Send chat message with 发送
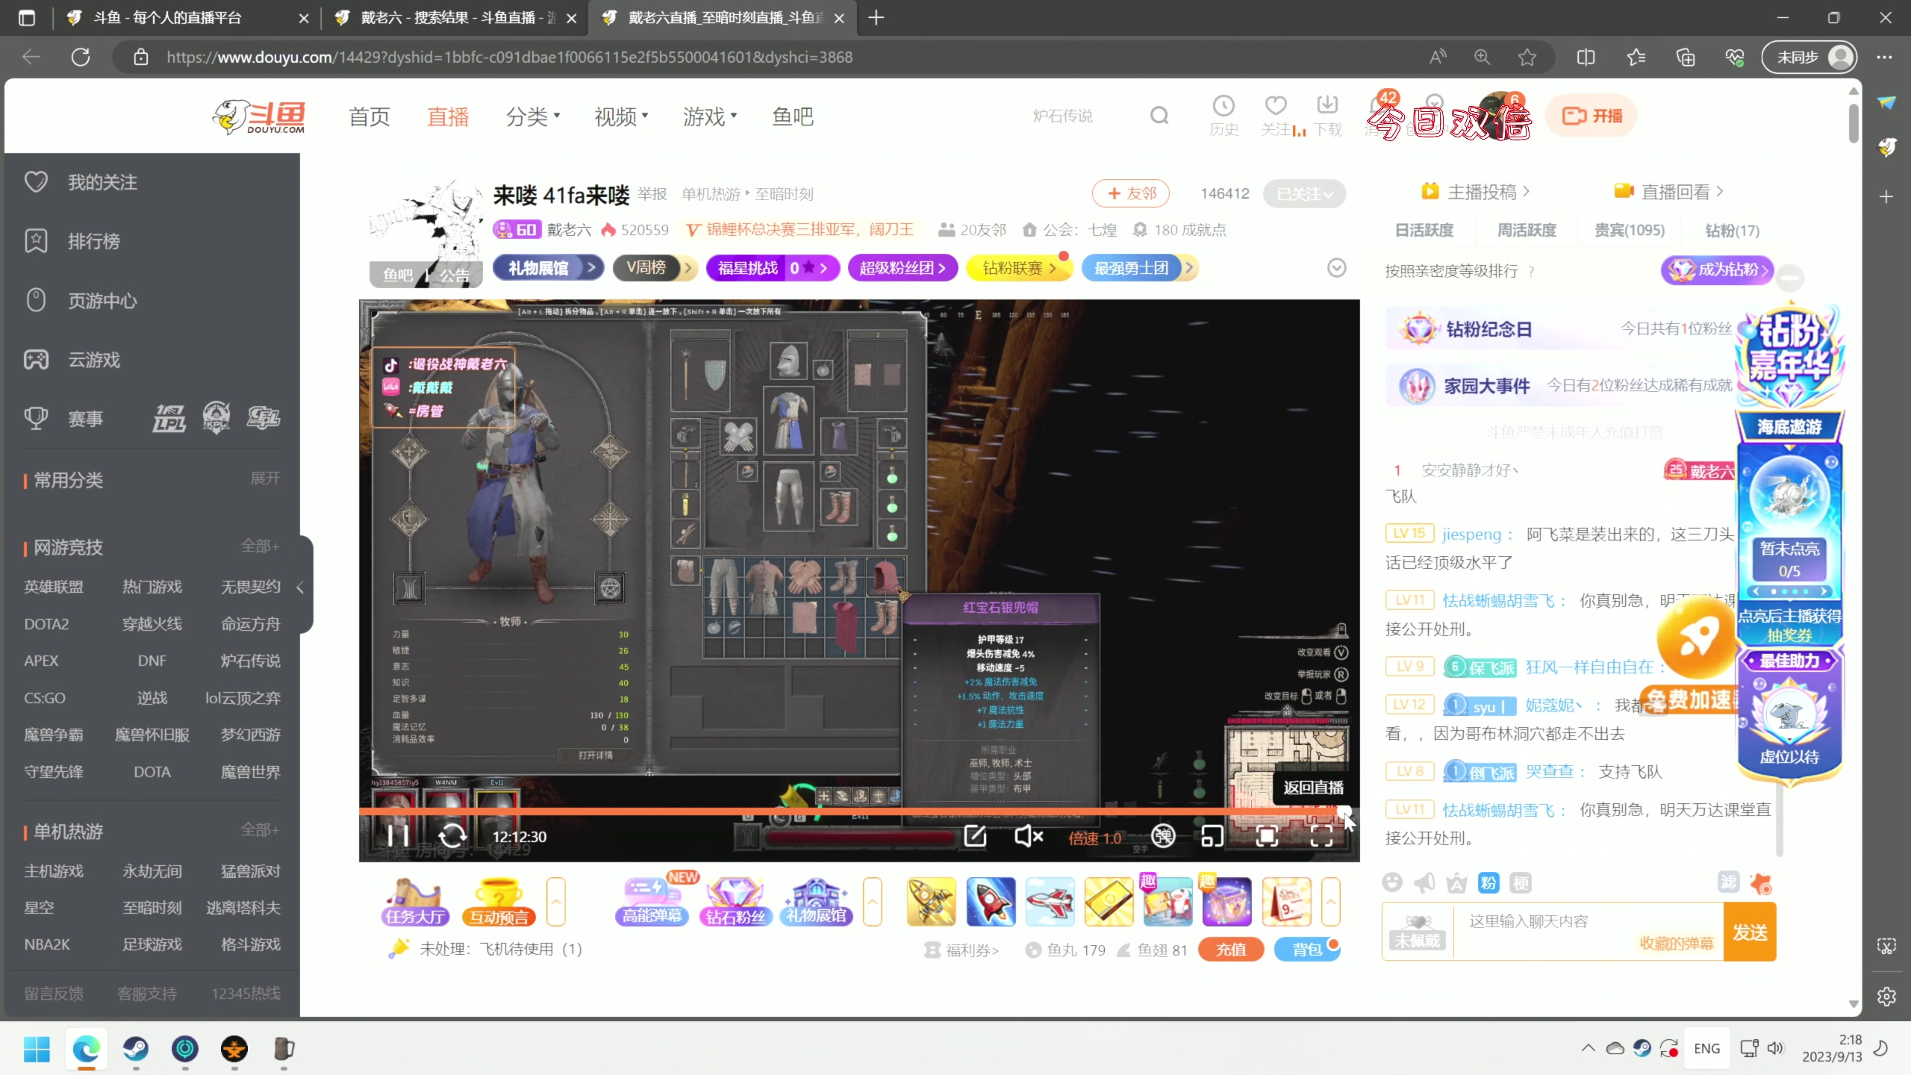 [1750, 932]
